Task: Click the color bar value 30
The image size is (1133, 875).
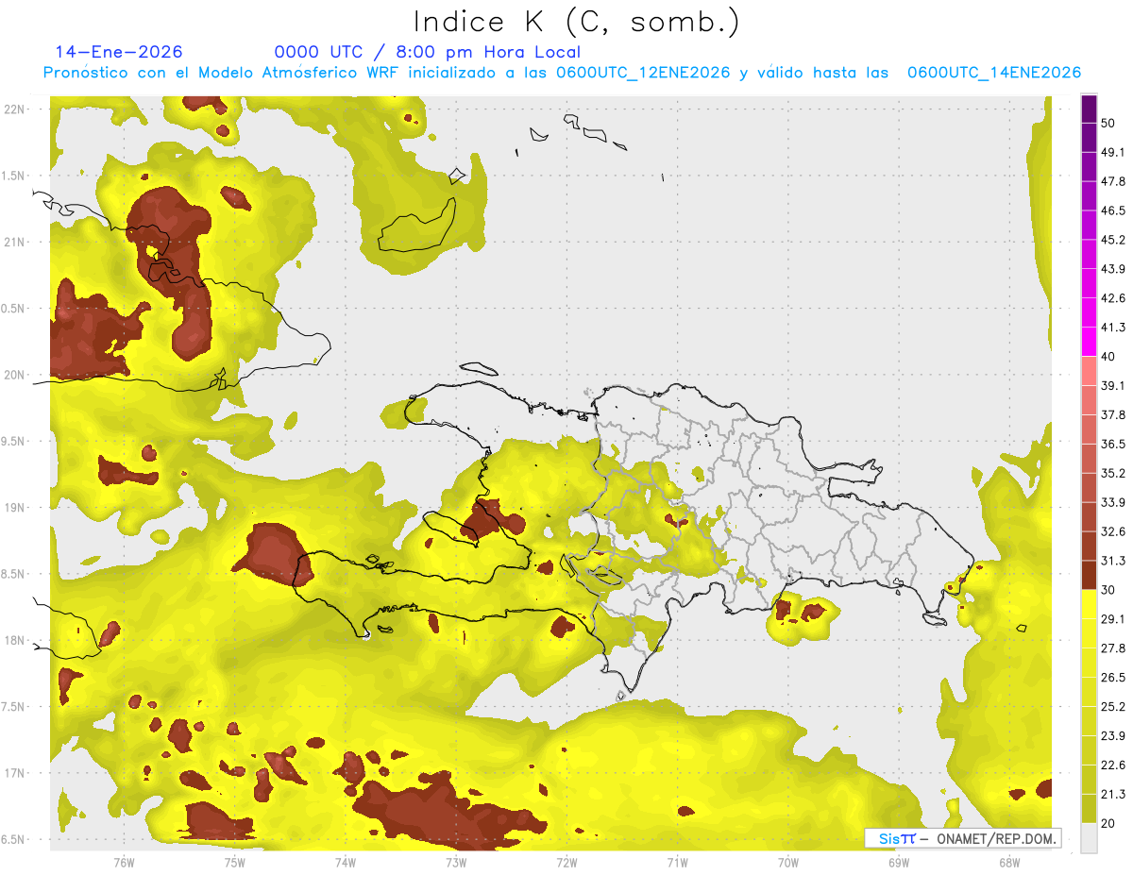Action: pos(1108,590)
